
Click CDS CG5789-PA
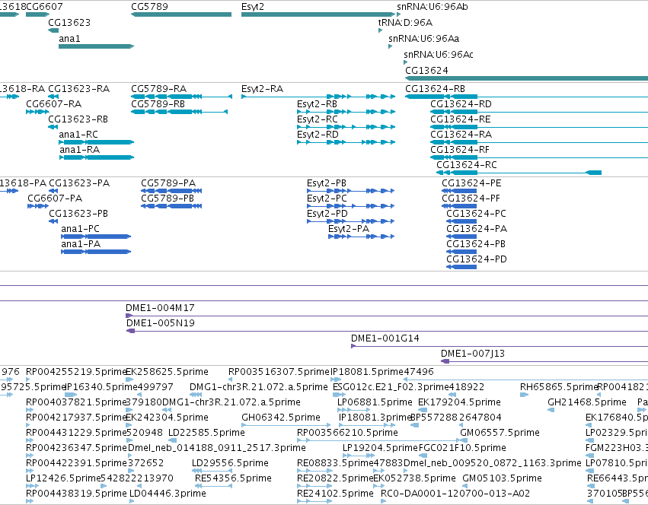(x=168, y=183)
